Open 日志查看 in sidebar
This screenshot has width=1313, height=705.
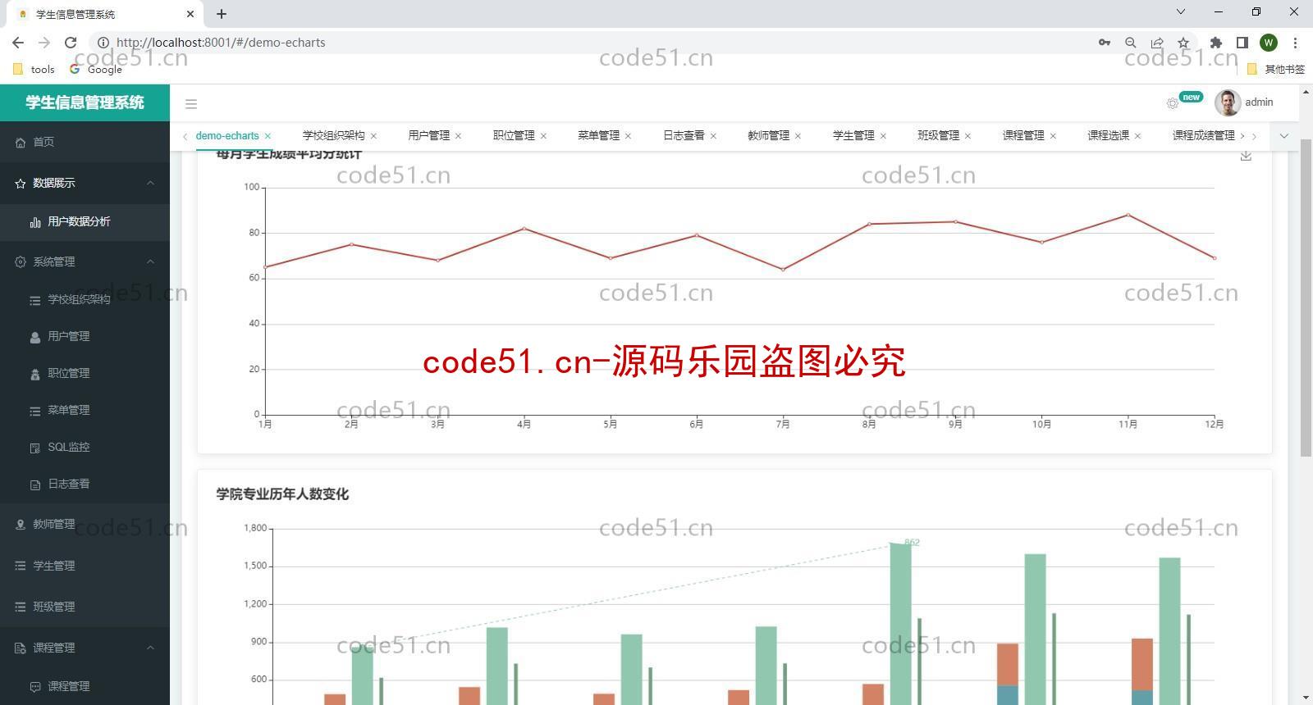(x=85, y=484)
